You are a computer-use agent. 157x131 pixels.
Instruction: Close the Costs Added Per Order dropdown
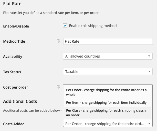tap(108, 124)
